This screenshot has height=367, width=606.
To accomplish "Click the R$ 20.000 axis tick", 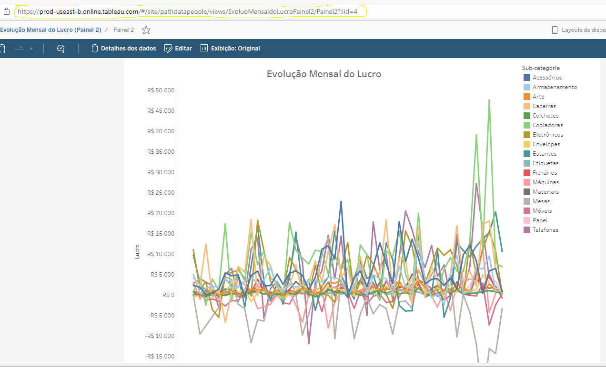I will (x=161, y=213).
